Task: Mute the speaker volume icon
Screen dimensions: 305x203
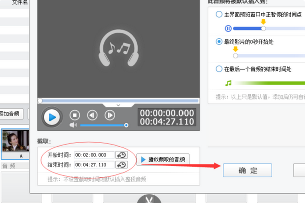Action: tap(73, 125)
